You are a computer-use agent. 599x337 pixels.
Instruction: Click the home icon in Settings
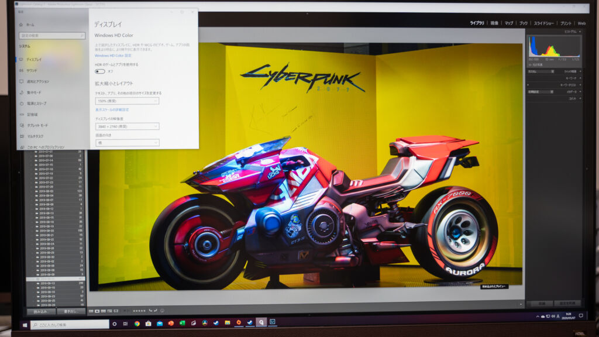click(21, 25)
